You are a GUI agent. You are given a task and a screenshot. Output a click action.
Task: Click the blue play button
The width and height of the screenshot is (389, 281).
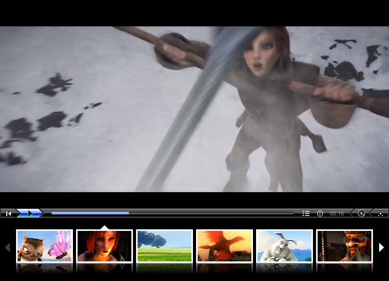click(x=30, y=213)
